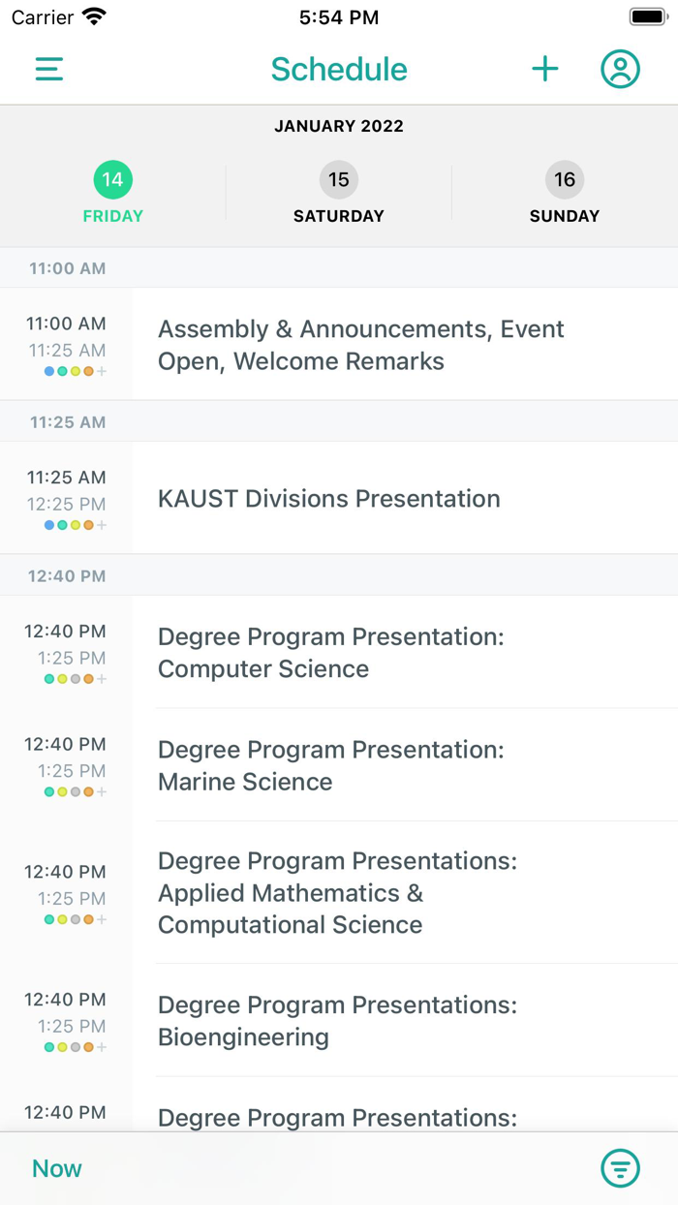Open the Applied Mathematics presentation details

click(338, 893)
